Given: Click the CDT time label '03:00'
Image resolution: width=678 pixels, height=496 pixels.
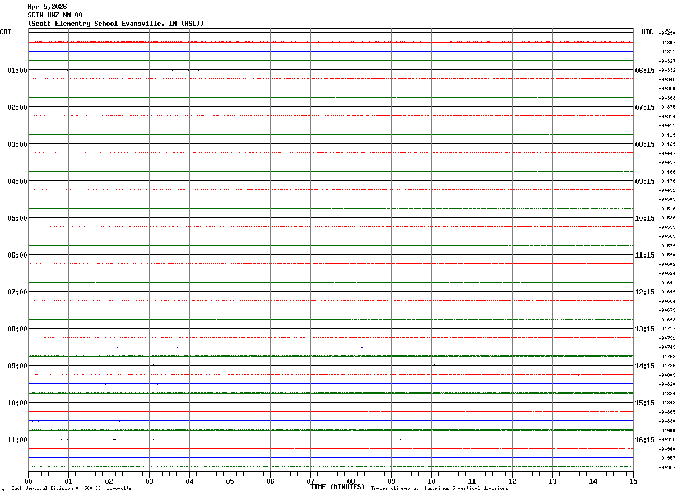Looking at the screenshot, I should click(17, 144).
